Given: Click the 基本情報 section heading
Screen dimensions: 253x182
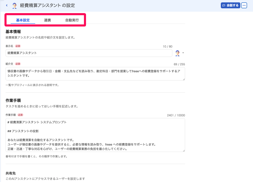Looking at the screenshot, I should click(x=13, y=32).
